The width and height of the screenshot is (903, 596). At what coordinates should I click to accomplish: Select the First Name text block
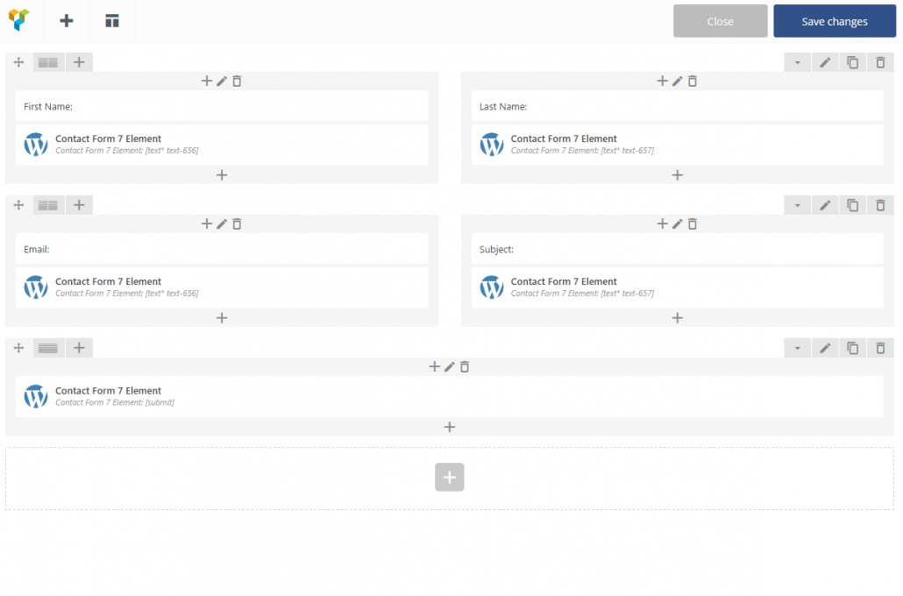tap(222, 106)
